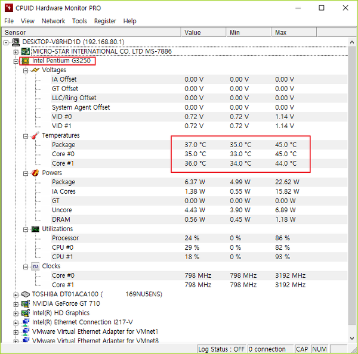Click the CAP indicator in status bar

tap(302, 349)
